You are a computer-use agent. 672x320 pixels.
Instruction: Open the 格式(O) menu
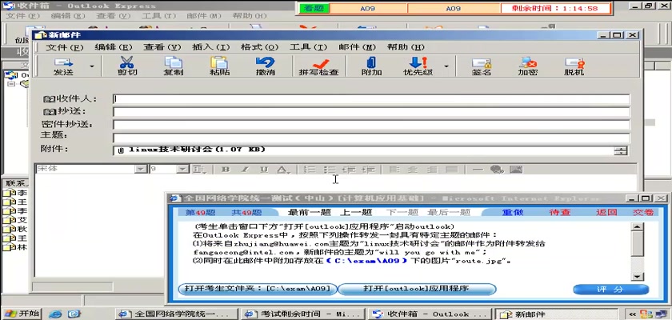(259, 47)
